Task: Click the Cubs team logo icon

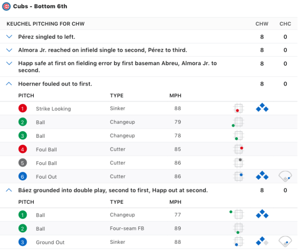Action: [6, 7]
